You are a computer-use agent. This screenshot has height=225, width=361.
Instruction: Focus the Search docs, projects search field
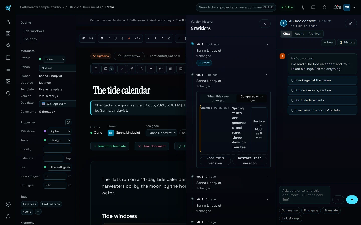click(236, 7)
